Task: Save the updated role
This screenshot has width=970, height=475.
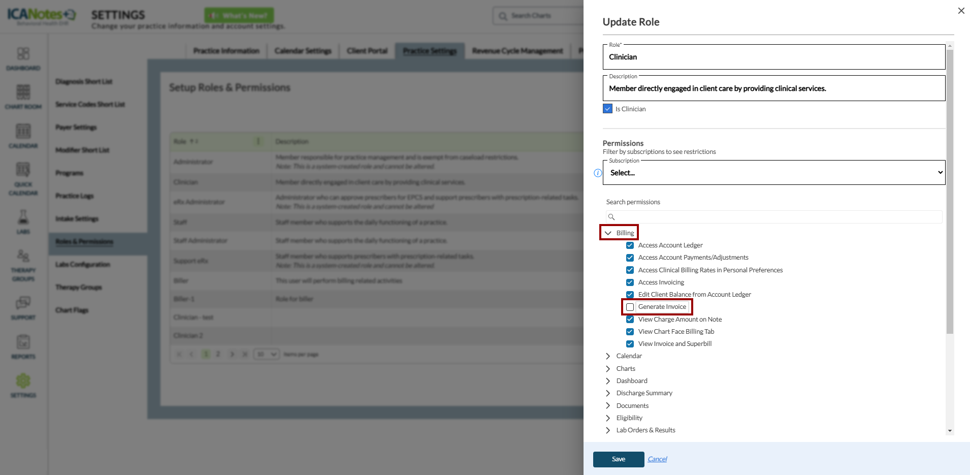Action: [619, 459]
